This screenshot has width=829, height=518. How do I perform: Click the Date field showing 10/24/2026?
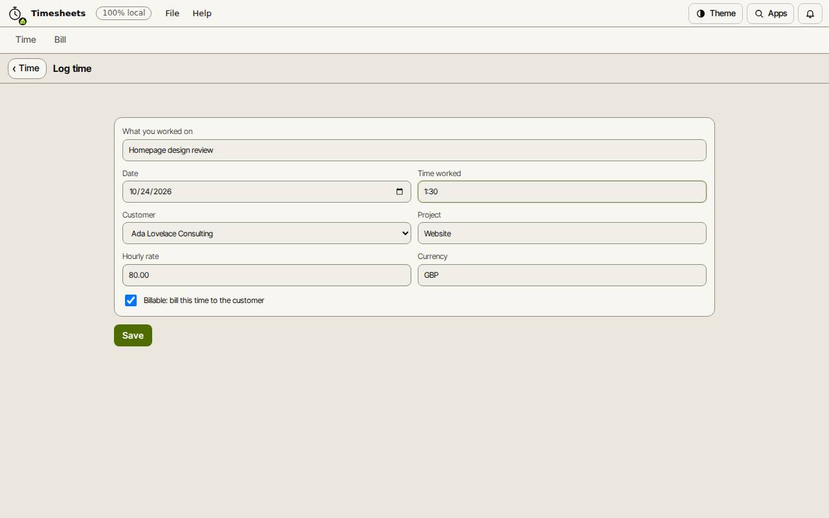coord(267,192)
